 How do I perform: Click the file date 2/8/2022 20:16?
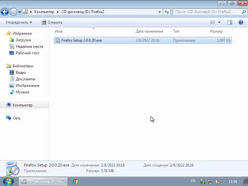pos(148,40)
